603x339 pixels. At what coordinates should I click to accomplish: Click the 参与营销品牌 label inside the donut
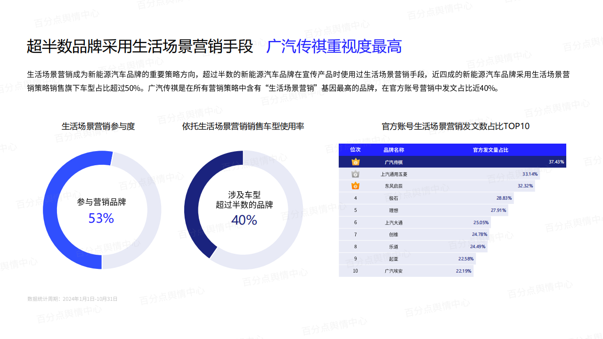101,202
